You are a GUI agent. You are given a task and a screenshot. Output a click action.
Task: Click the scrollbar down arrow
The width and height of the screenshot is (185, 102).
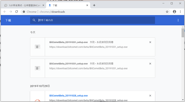pos(183,100)
